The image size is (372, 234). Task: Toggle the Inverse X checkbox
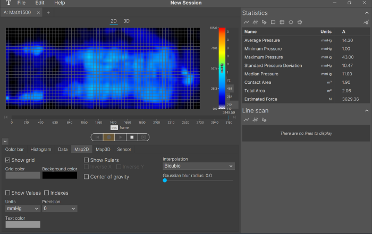[x=86, y=167]
